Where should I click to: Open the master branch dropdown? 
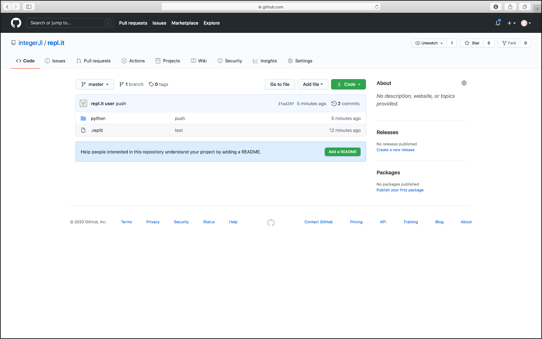click(x=95, y=84)
